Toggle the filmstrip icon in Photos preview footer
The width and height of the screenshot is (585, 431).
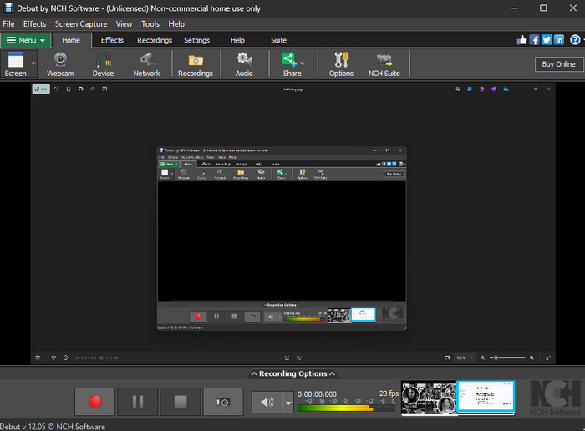tap(38, 358)
